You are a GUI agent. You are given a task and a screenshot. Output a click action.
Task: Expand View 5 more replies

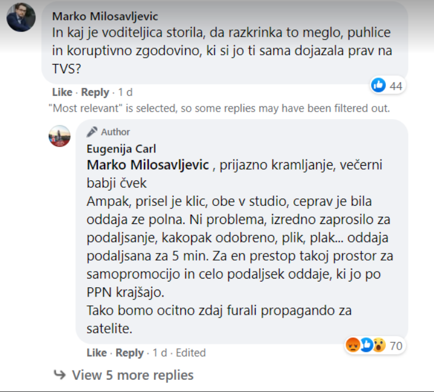click(x=132, y=375)
